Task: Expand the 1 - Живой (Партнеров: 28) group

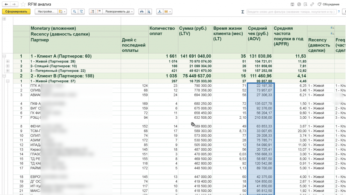Action: [8, 62]
